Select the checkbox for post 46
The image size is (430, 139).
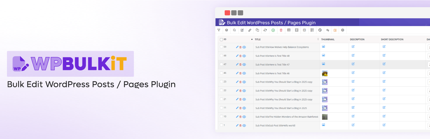coord(221,73)
